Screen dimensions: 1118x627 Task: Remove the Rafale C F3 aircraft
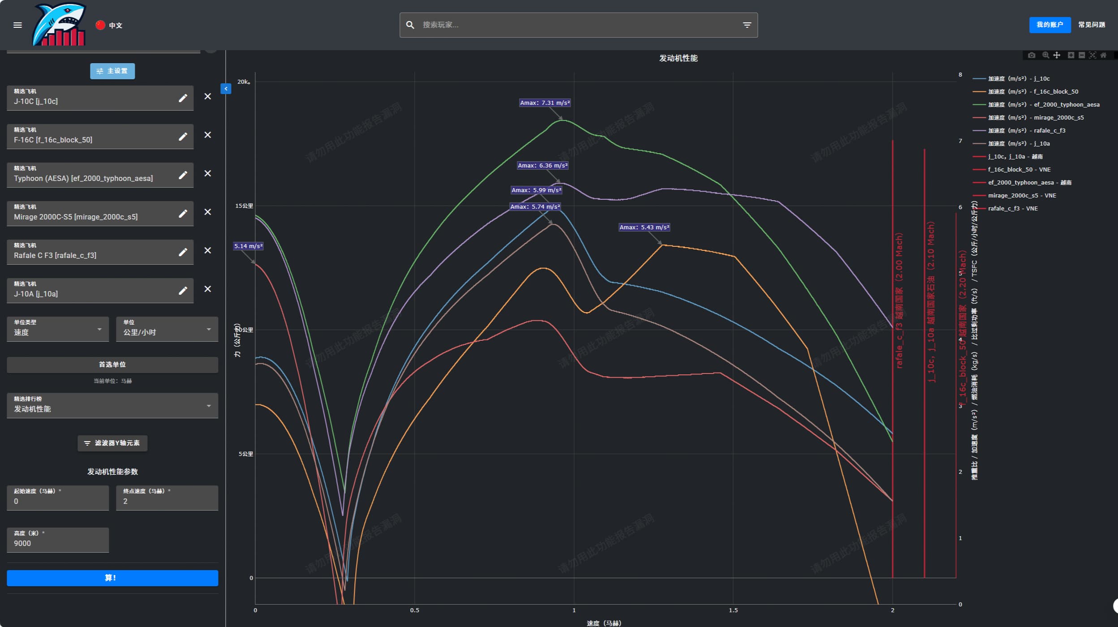[207, 250]
